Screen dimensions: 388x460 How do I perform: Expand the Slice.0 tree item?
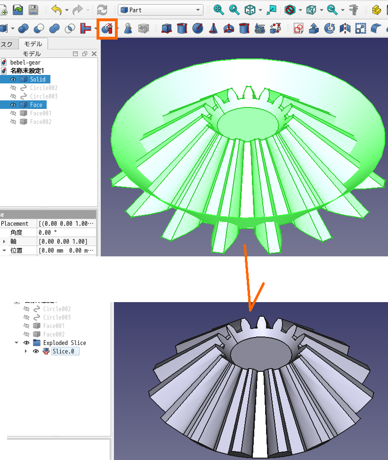(26, 351)
